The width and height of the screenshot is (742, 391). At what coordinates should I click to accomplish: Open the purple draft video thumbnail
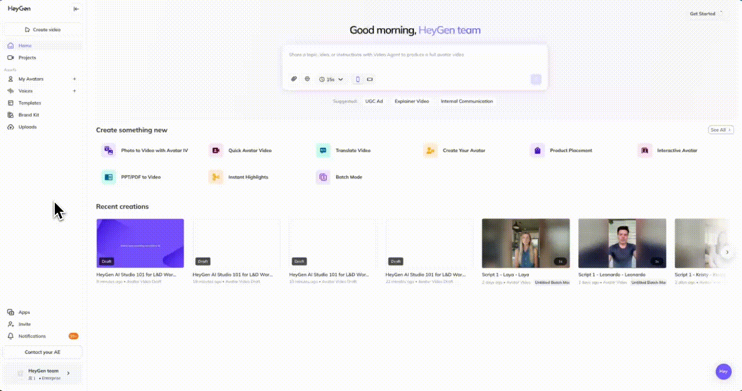point(140,243)
